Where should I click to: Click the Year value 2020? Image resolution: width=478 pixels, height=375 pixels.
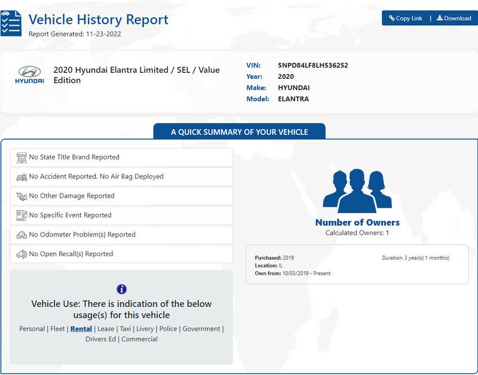286,76
